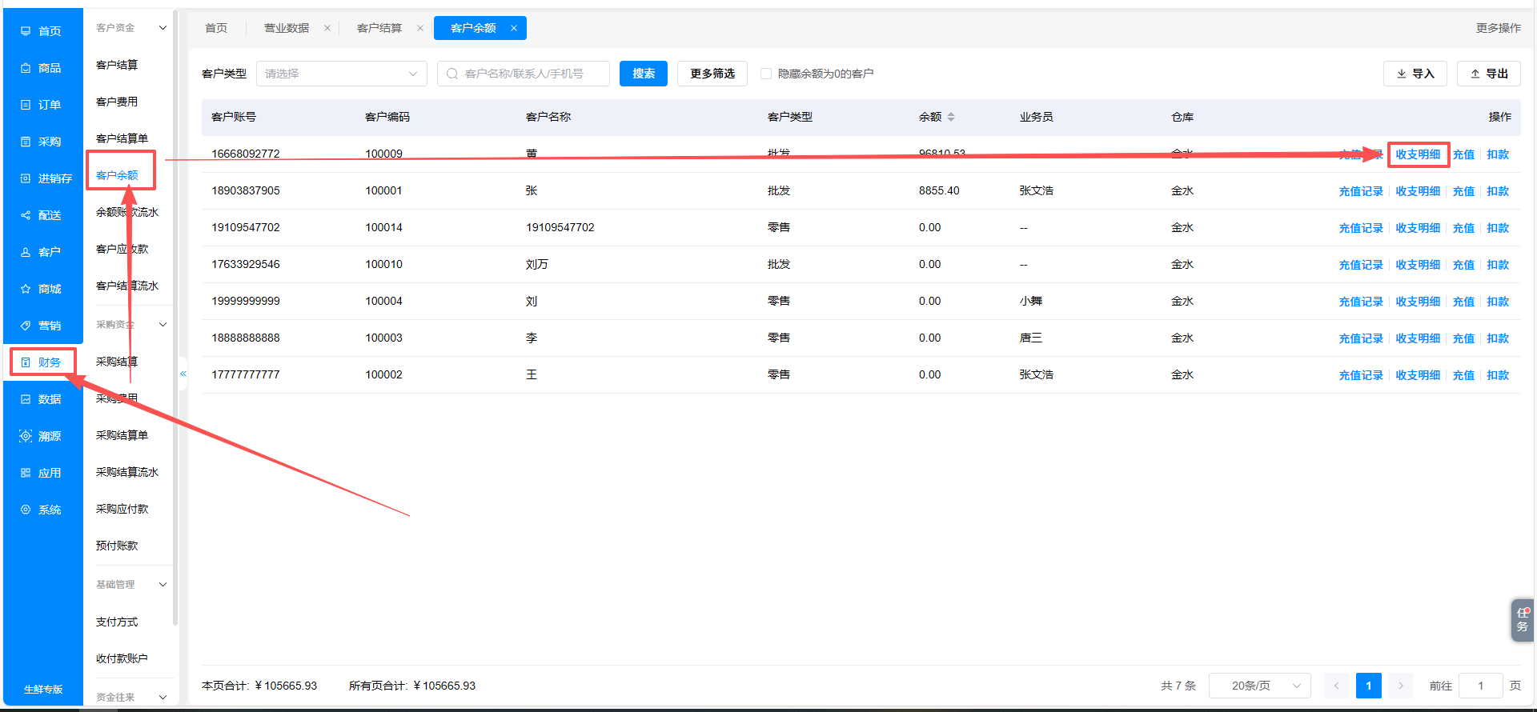Screen dimensions: 1537x712
Task: Open the 更多操作 menu
Action: tap(1499, 28)
